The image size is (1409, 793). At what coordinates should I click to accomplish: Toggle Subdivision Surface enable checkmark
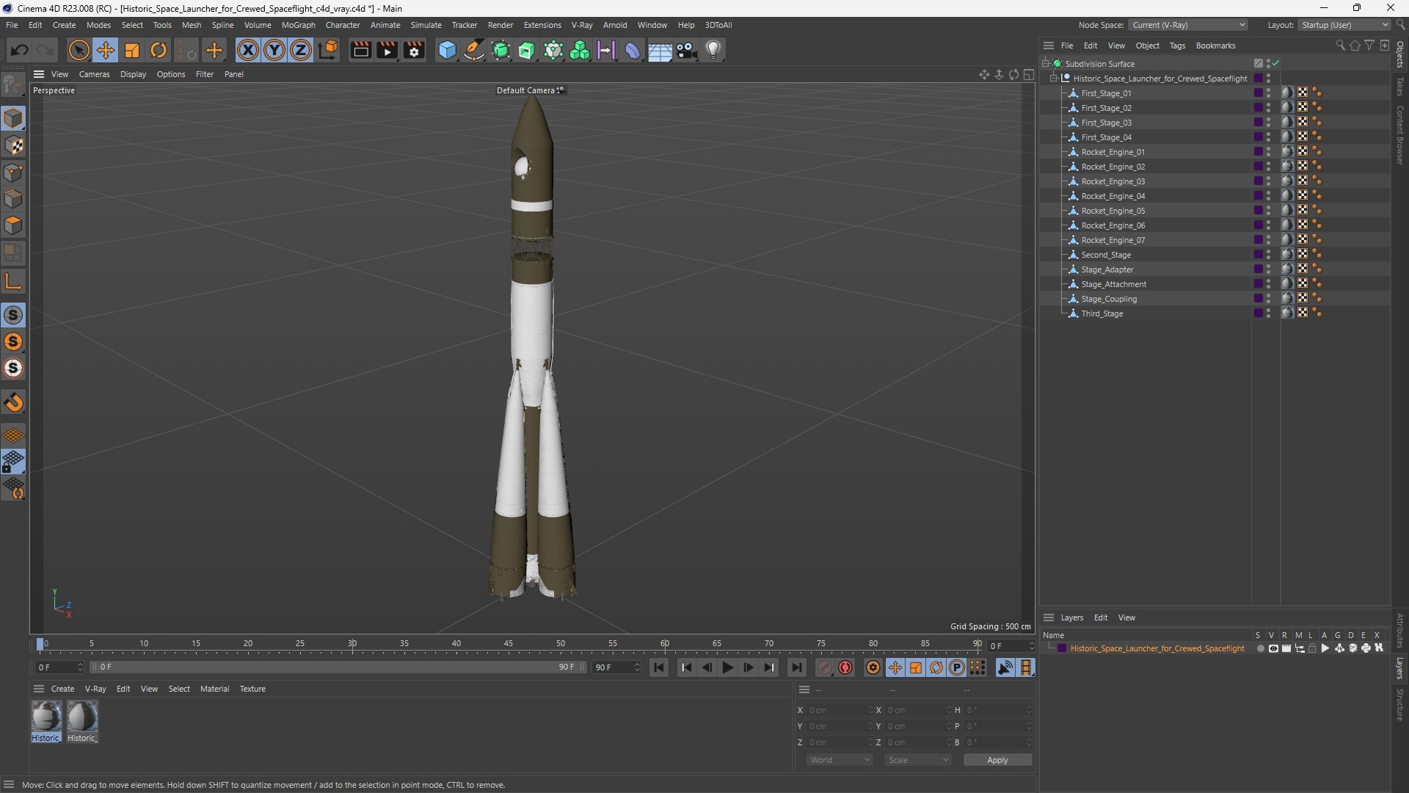1276,64
